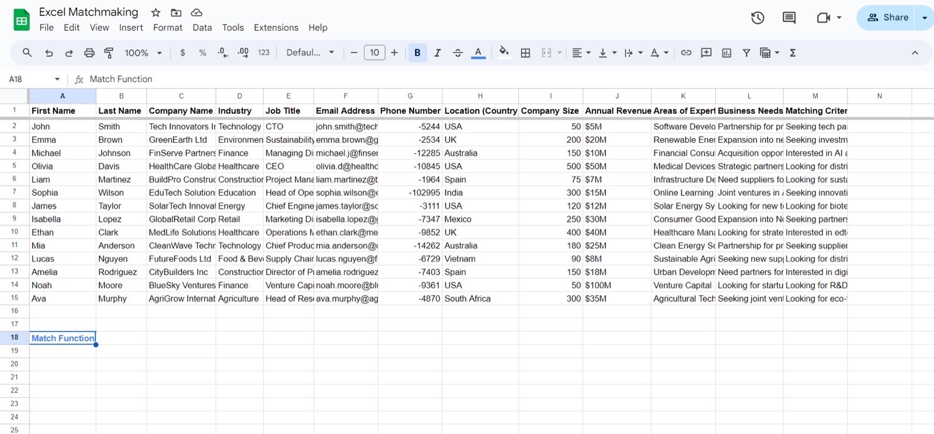934x434 pixels.
Task: Open the Insert menu
Action: pos(131,27)
